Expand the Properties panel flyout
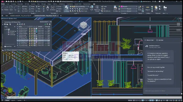Screen dimensions: 183x102 tap(125, 14)
